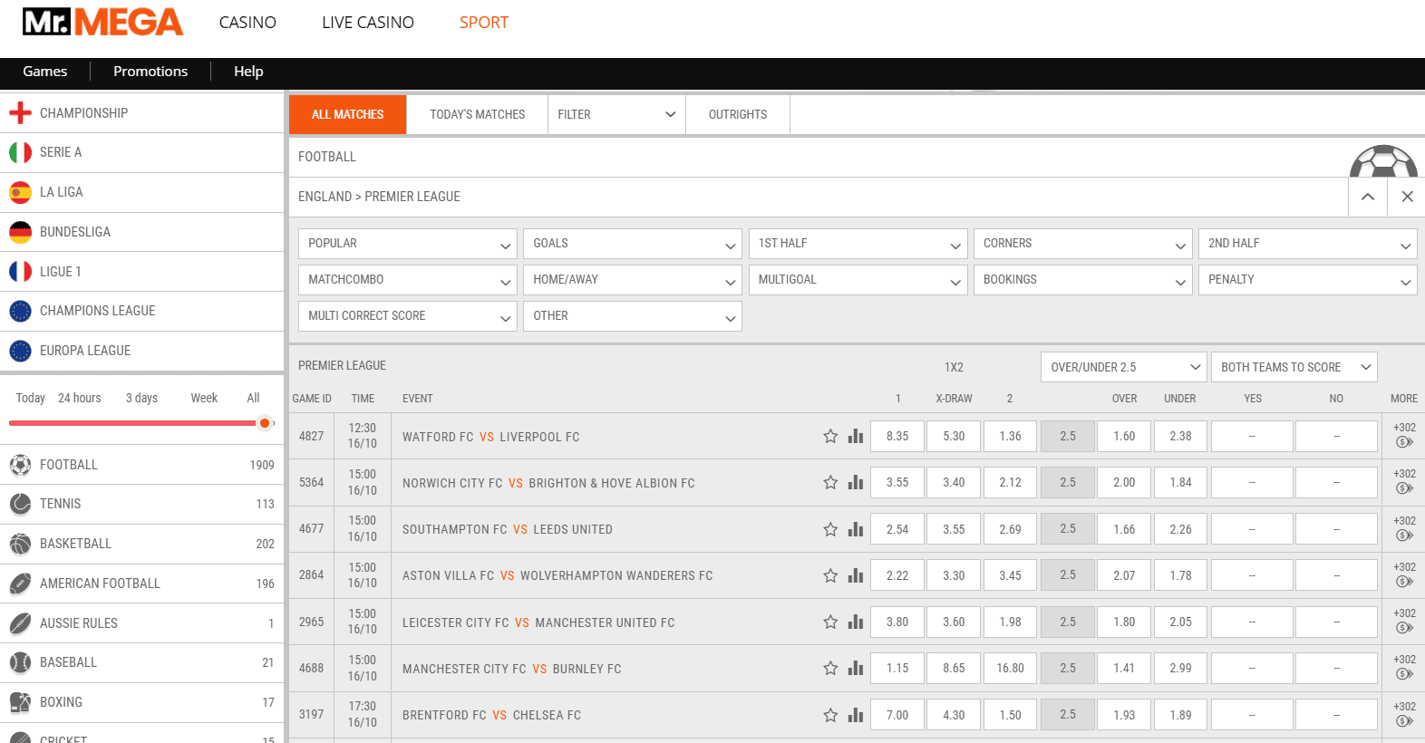Choose Bundesliga German flag icon
Screen dimensions: 1425x743
(x=20, y=232)
